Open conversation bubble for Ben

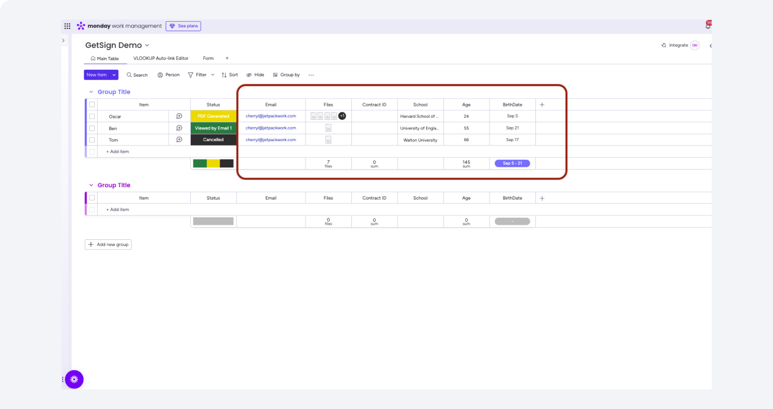pyautogui.click(x=179, y=128)
